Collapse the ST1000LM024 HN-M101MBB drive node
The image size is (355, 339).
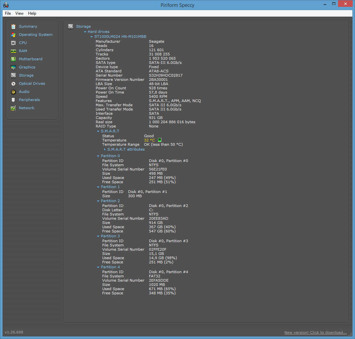coord(91,37)
